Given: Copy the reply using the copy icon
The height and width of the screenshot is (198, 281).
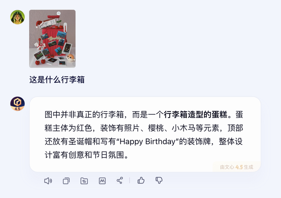Looking at the screenshot, I should (66, 181).
